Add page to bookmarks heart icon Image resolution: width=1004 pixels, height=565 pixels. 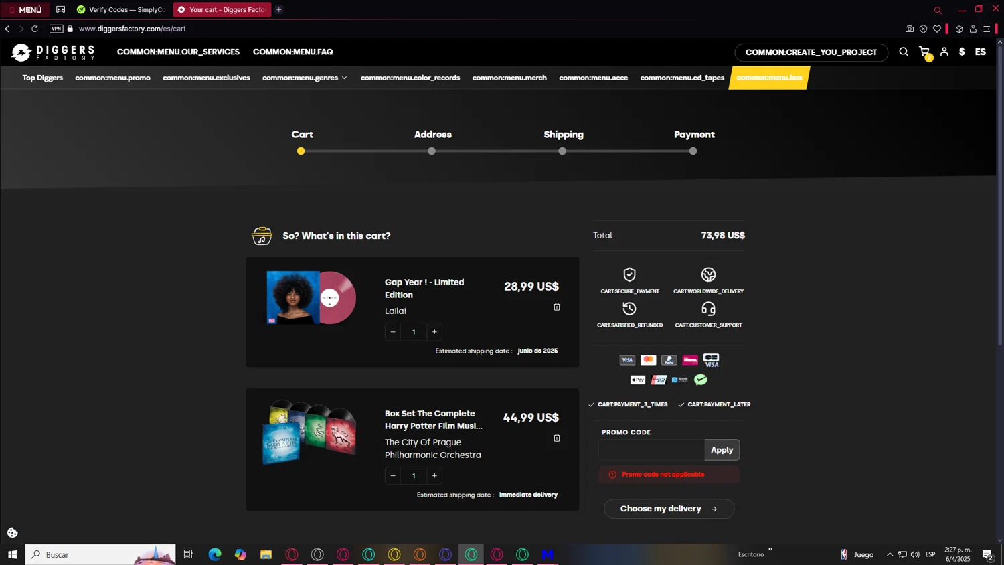937,29
